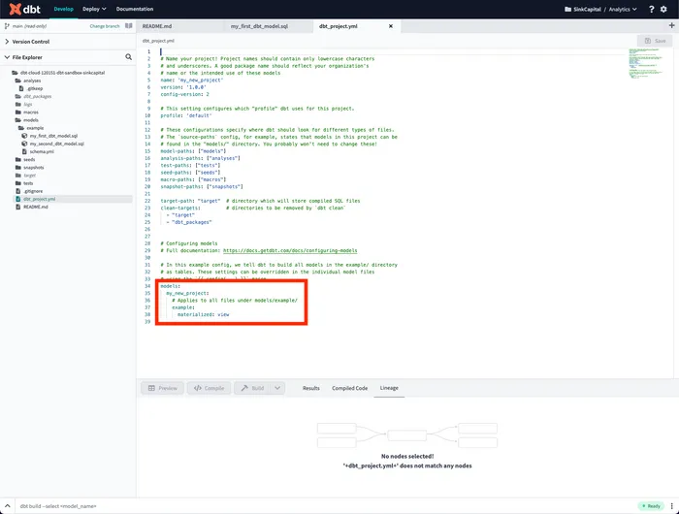Collapse the dbt-cloud root project folder

point(58,73)
